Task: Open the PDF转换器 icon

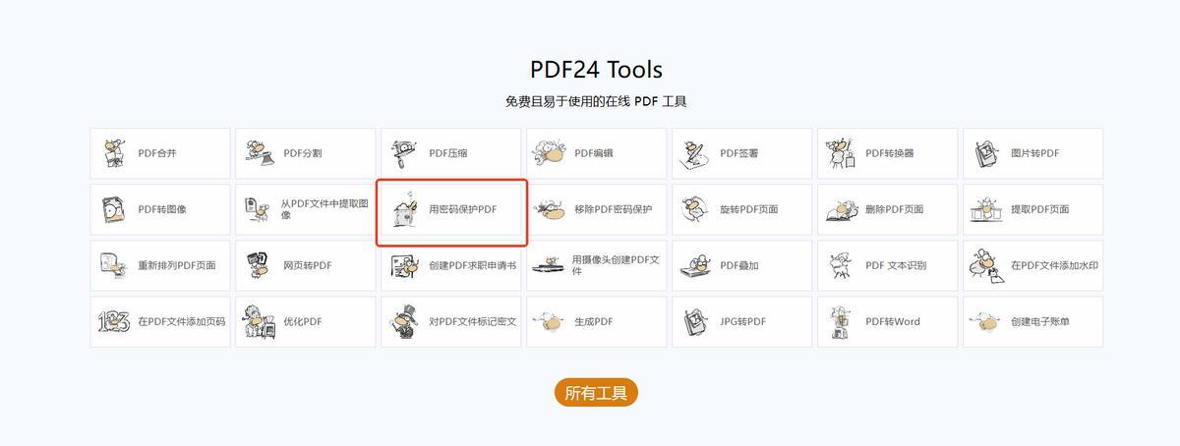Action: (x=842, y=153)
